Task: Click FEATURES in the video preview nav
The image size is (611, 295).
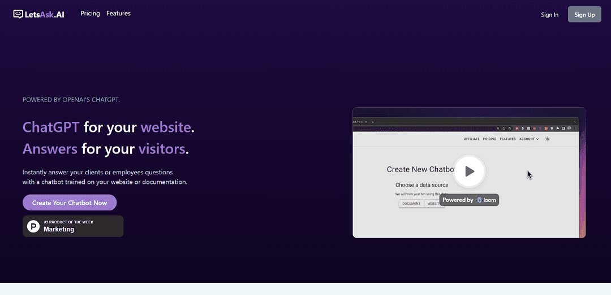Action: click(x=507, y=139)
